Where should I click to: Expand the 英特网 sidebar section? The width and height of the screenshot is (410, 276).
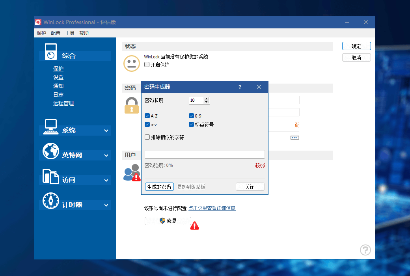tap(106, 155)
